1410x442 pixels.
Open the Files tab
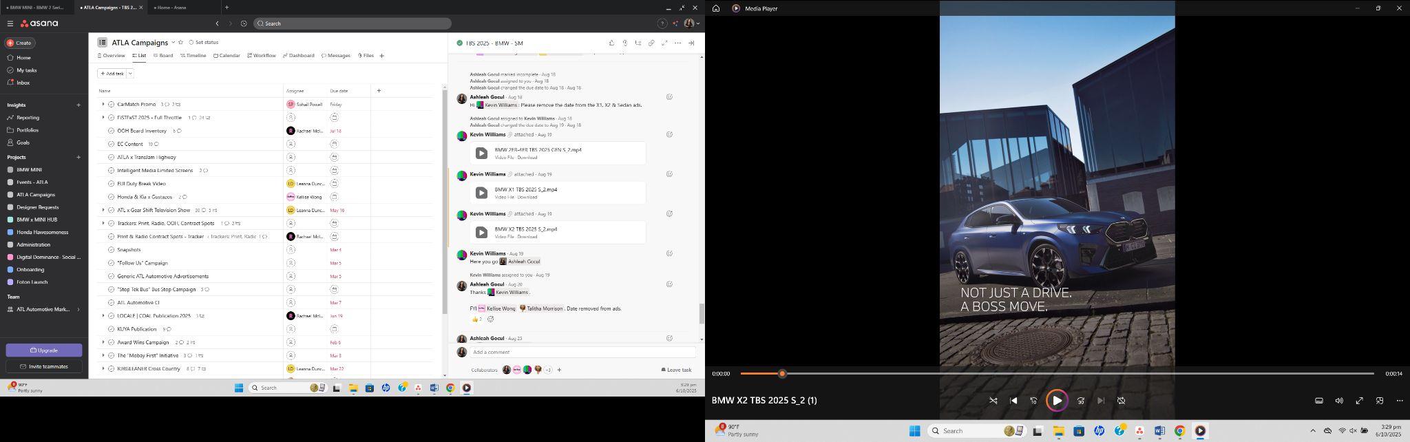366,56
